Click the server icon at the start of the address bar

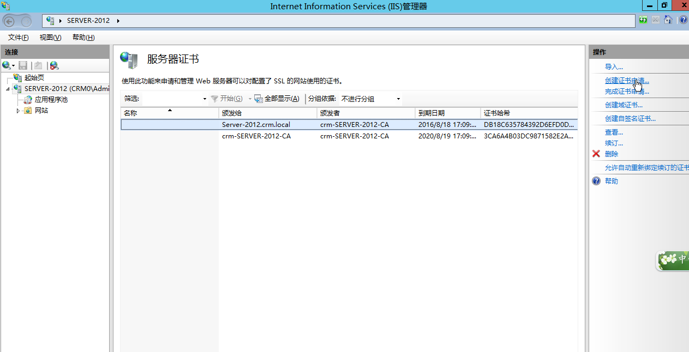(x=50, y=21)
